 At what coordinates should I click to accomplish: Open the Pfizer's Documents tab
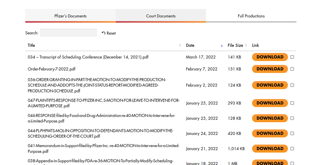70,16
